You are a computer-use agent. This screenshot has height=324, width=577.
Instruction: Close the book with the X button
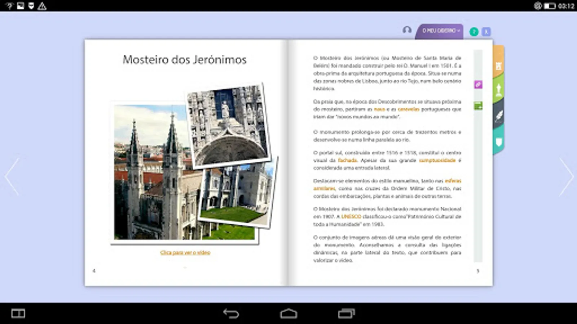pos(486,32)
